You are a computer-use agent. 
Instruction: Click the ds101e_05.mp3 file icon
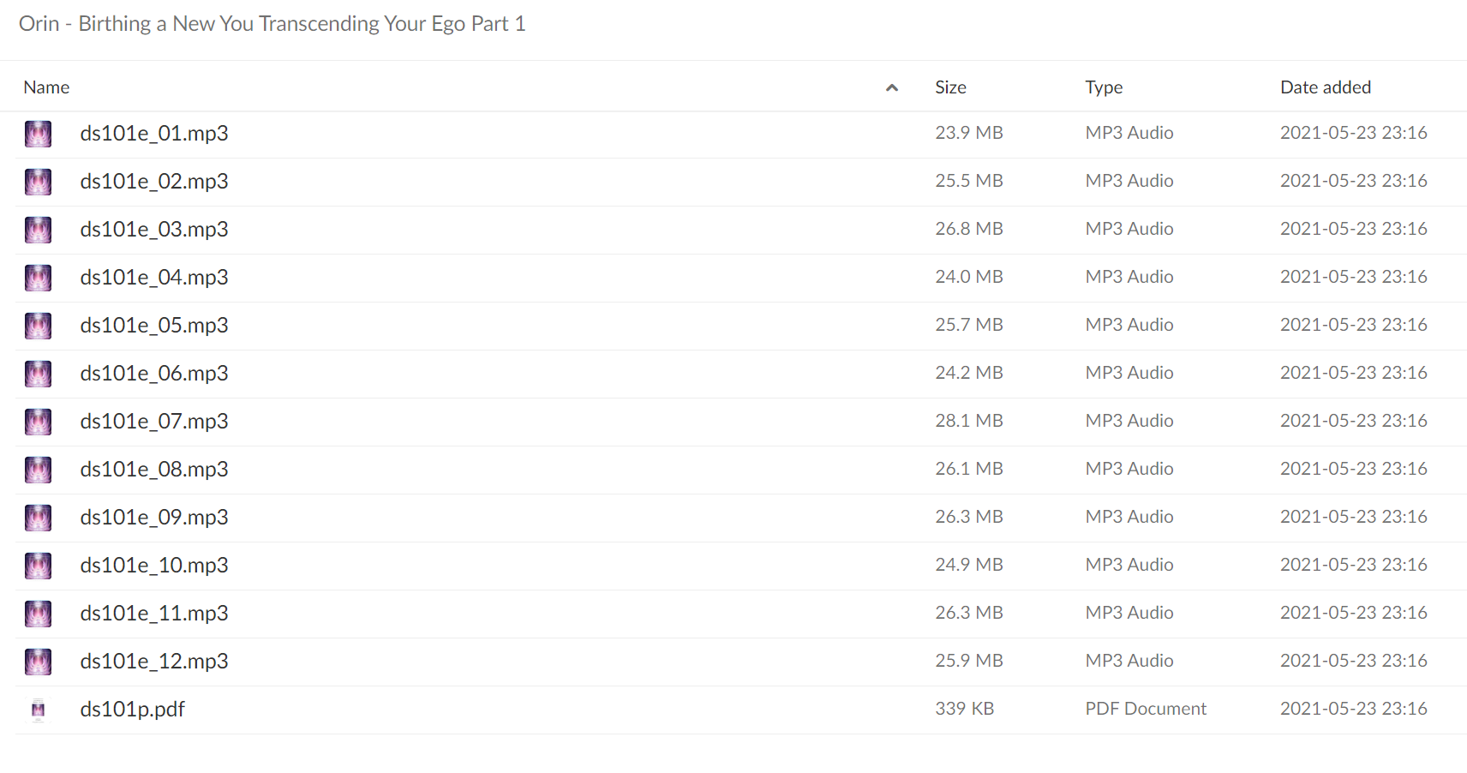(x=38, y=326)
